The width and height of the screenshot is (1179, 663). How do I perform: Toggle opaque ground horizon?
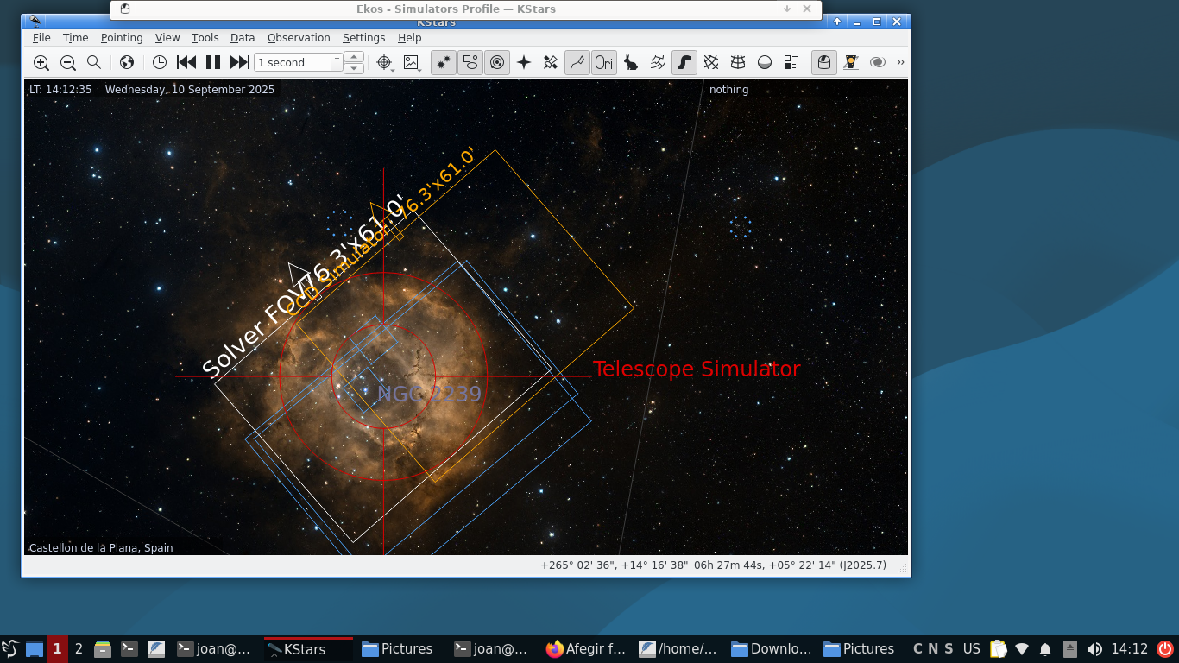pyautogui.click(x=765, y=62)
